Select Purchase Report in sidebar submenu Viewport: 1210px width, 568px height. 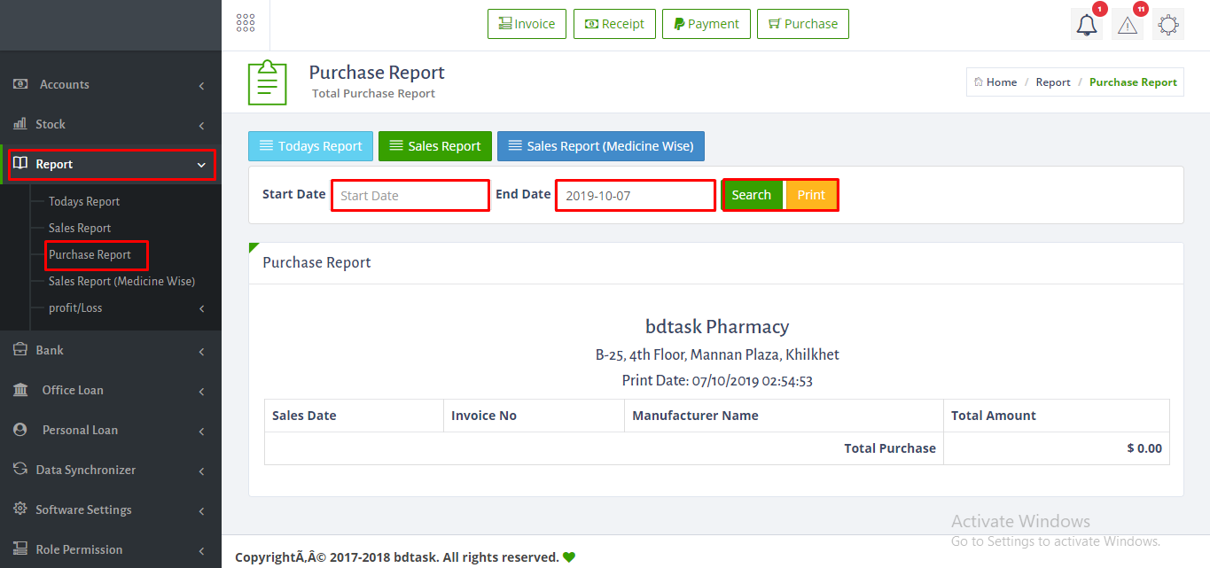90,254
